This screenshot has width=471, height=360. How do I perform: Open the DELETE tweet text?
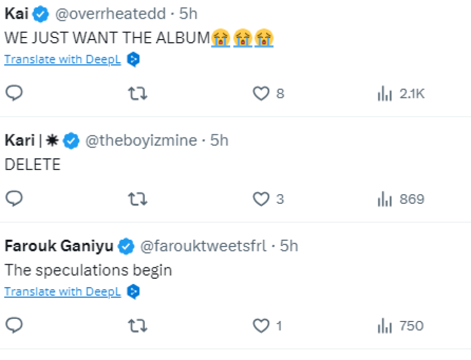click(32, 165)
